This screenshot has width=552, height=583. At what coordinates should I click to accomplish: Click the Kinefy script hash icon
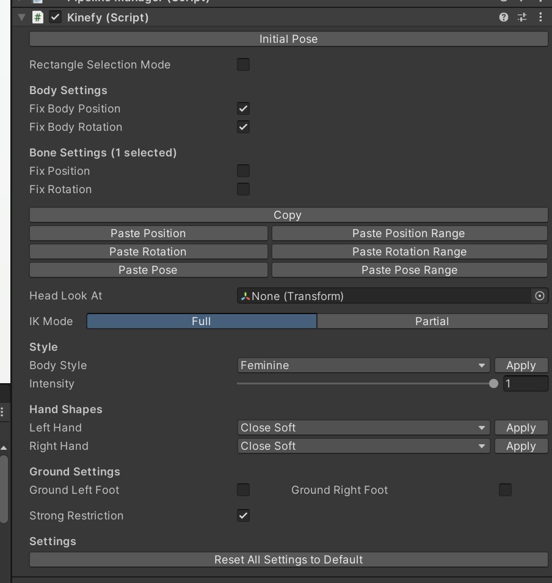click(38, 17)
